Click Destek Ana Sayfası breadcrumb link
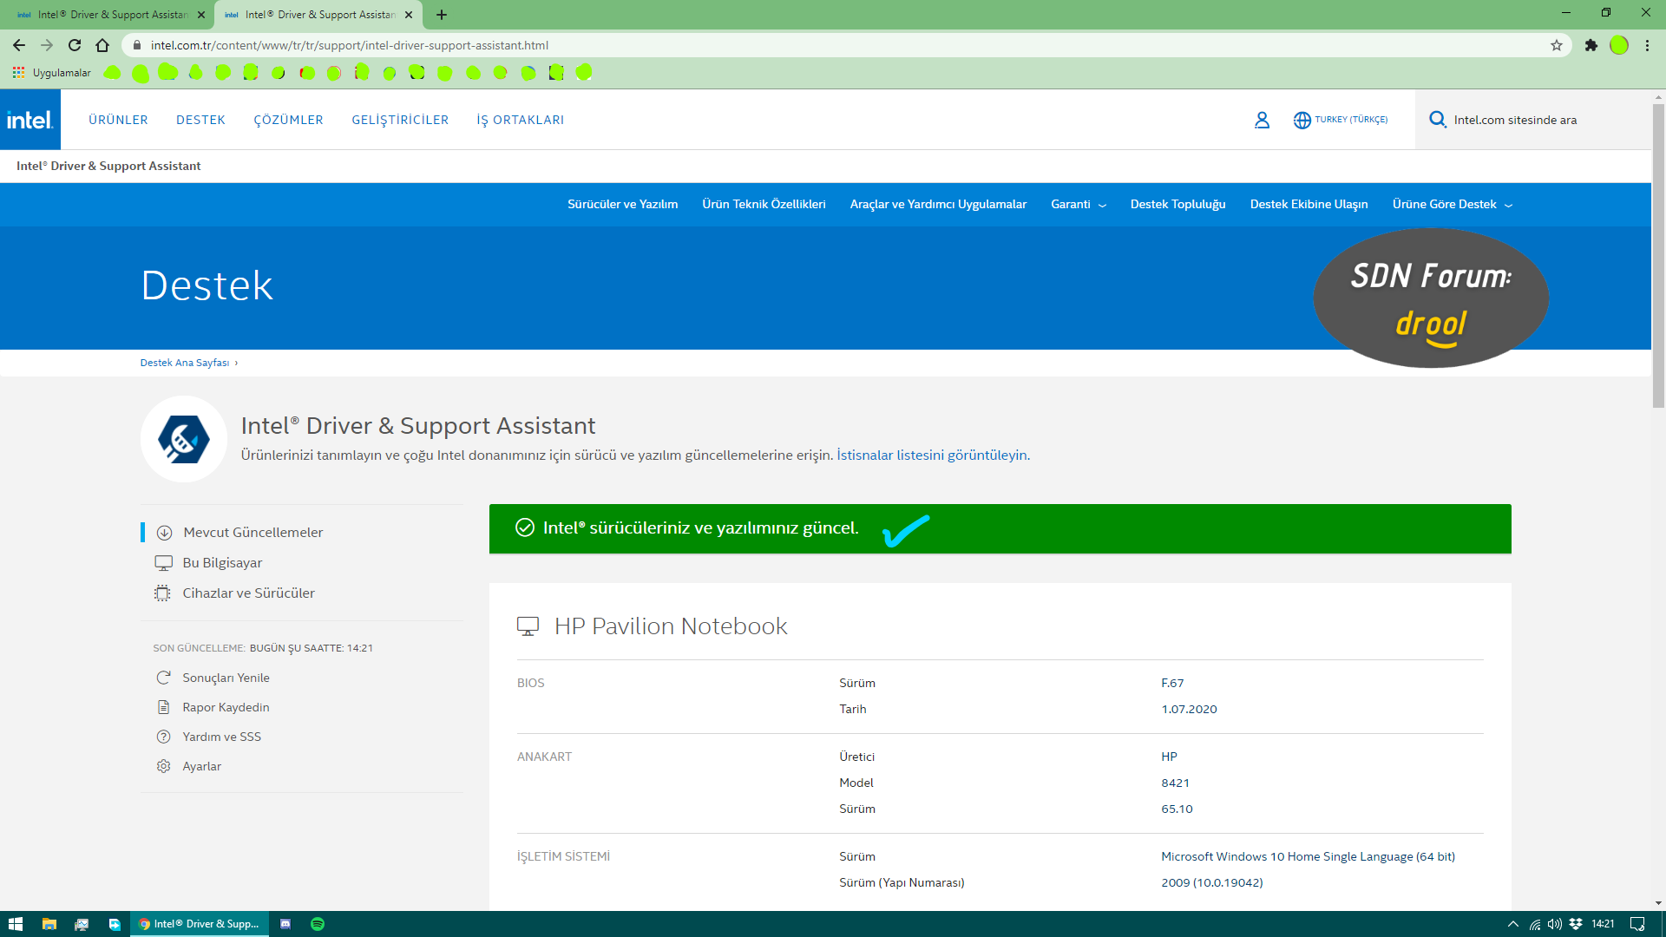 (x=185, y=363)
